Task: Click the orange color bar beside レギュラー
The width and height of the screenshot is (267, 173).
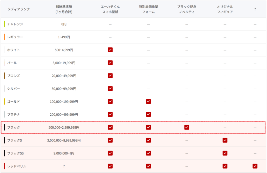Action: click(4, 37)
